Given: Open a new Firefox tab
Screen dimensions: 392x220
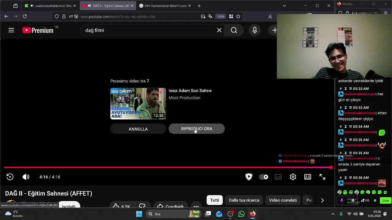Looking at the screenshot, I should [199, 6].
